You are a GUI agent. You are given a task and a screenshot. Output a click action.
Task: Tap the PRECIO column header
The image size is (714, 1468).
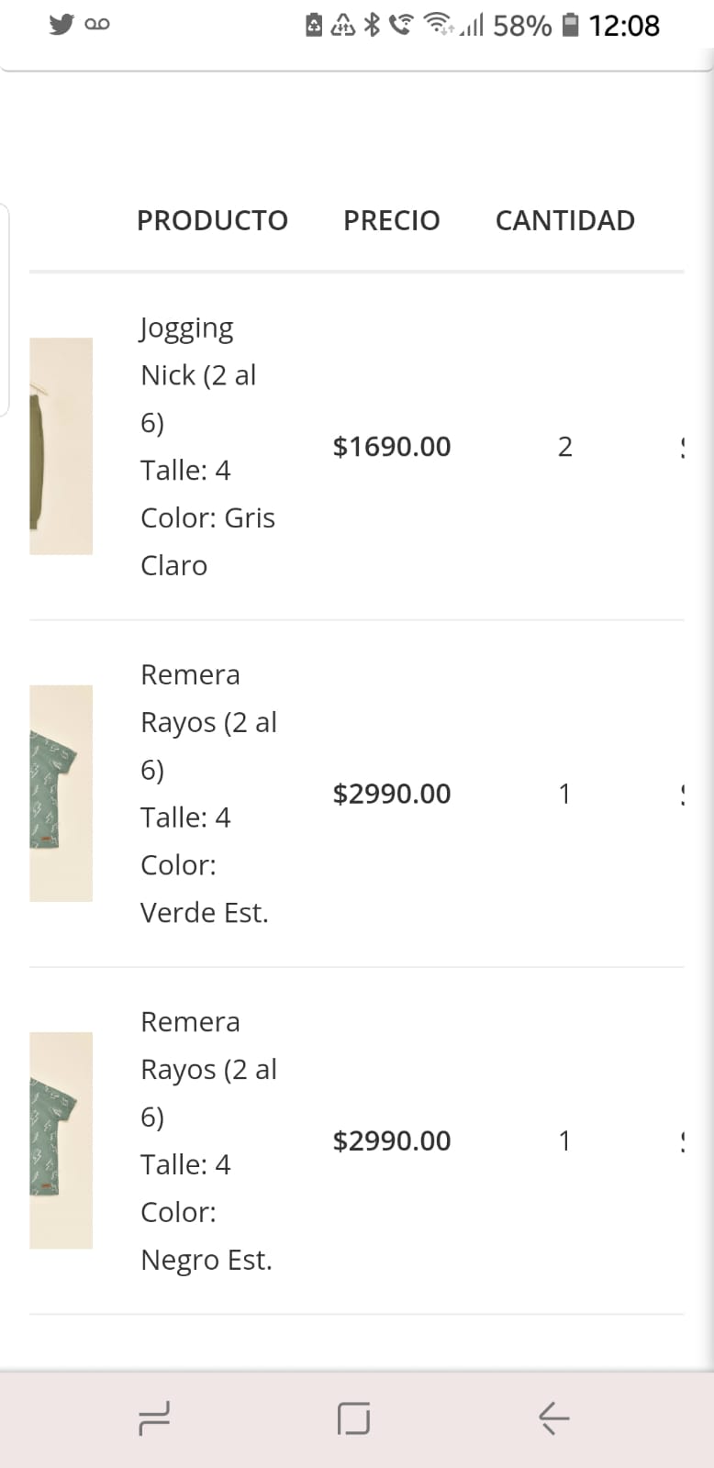click(392, 220)
